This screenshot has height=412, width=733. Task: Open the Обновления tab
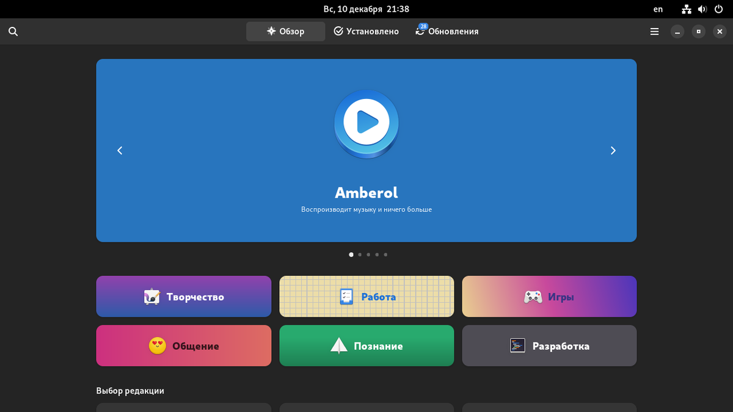tap(447, 31)
